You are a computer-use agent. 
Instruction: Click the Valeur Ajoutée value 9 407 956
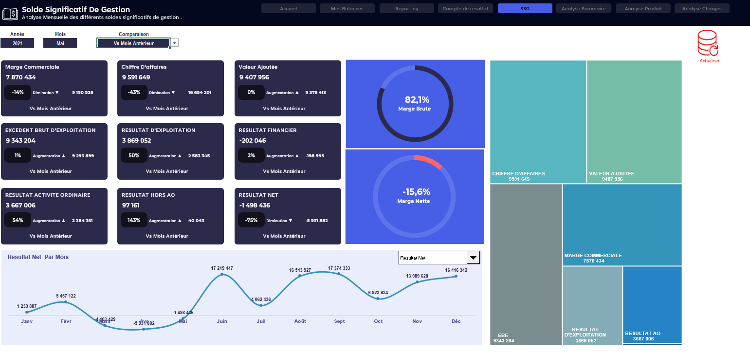click(254, 77)
